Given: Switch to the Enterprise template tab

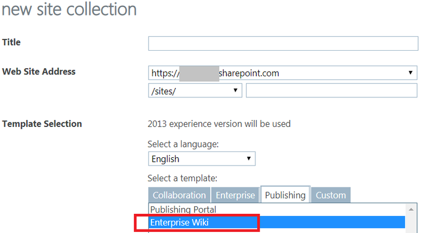Looking at the screenshot, I should [235, 195].
